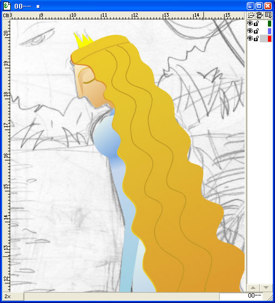Open the 2x zoom level box

[x=13, y=296]
